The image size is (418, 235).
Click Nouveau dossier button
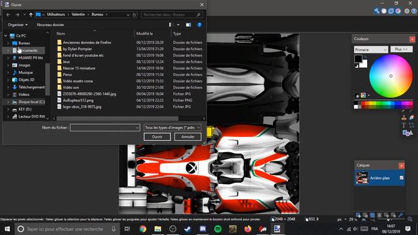pyautogui.click(x=50, y=25)
